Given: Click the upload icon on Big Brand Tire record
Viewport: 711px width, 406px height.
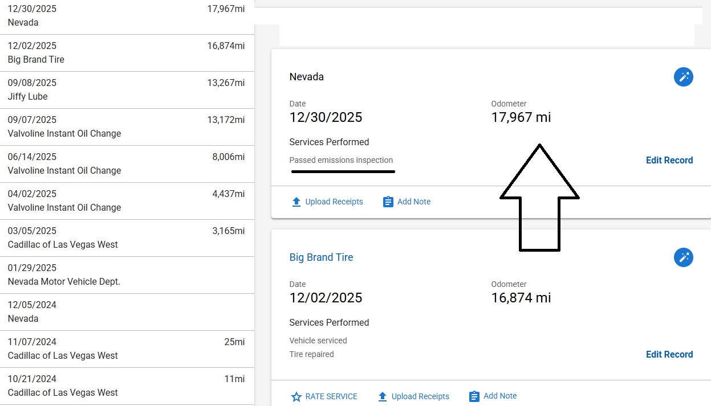Looking at the screenshot, I should pos(383,397).
